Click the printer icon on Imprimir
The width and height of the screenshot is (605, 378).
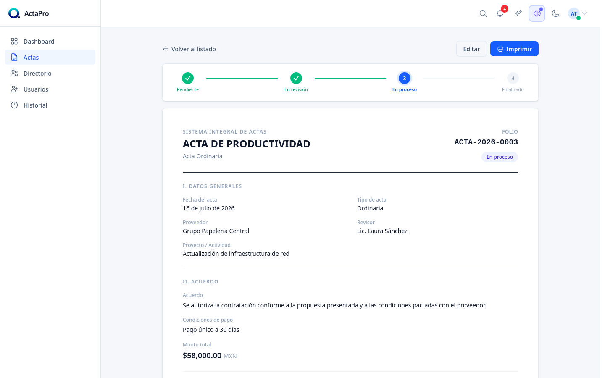tap(500, 49)
